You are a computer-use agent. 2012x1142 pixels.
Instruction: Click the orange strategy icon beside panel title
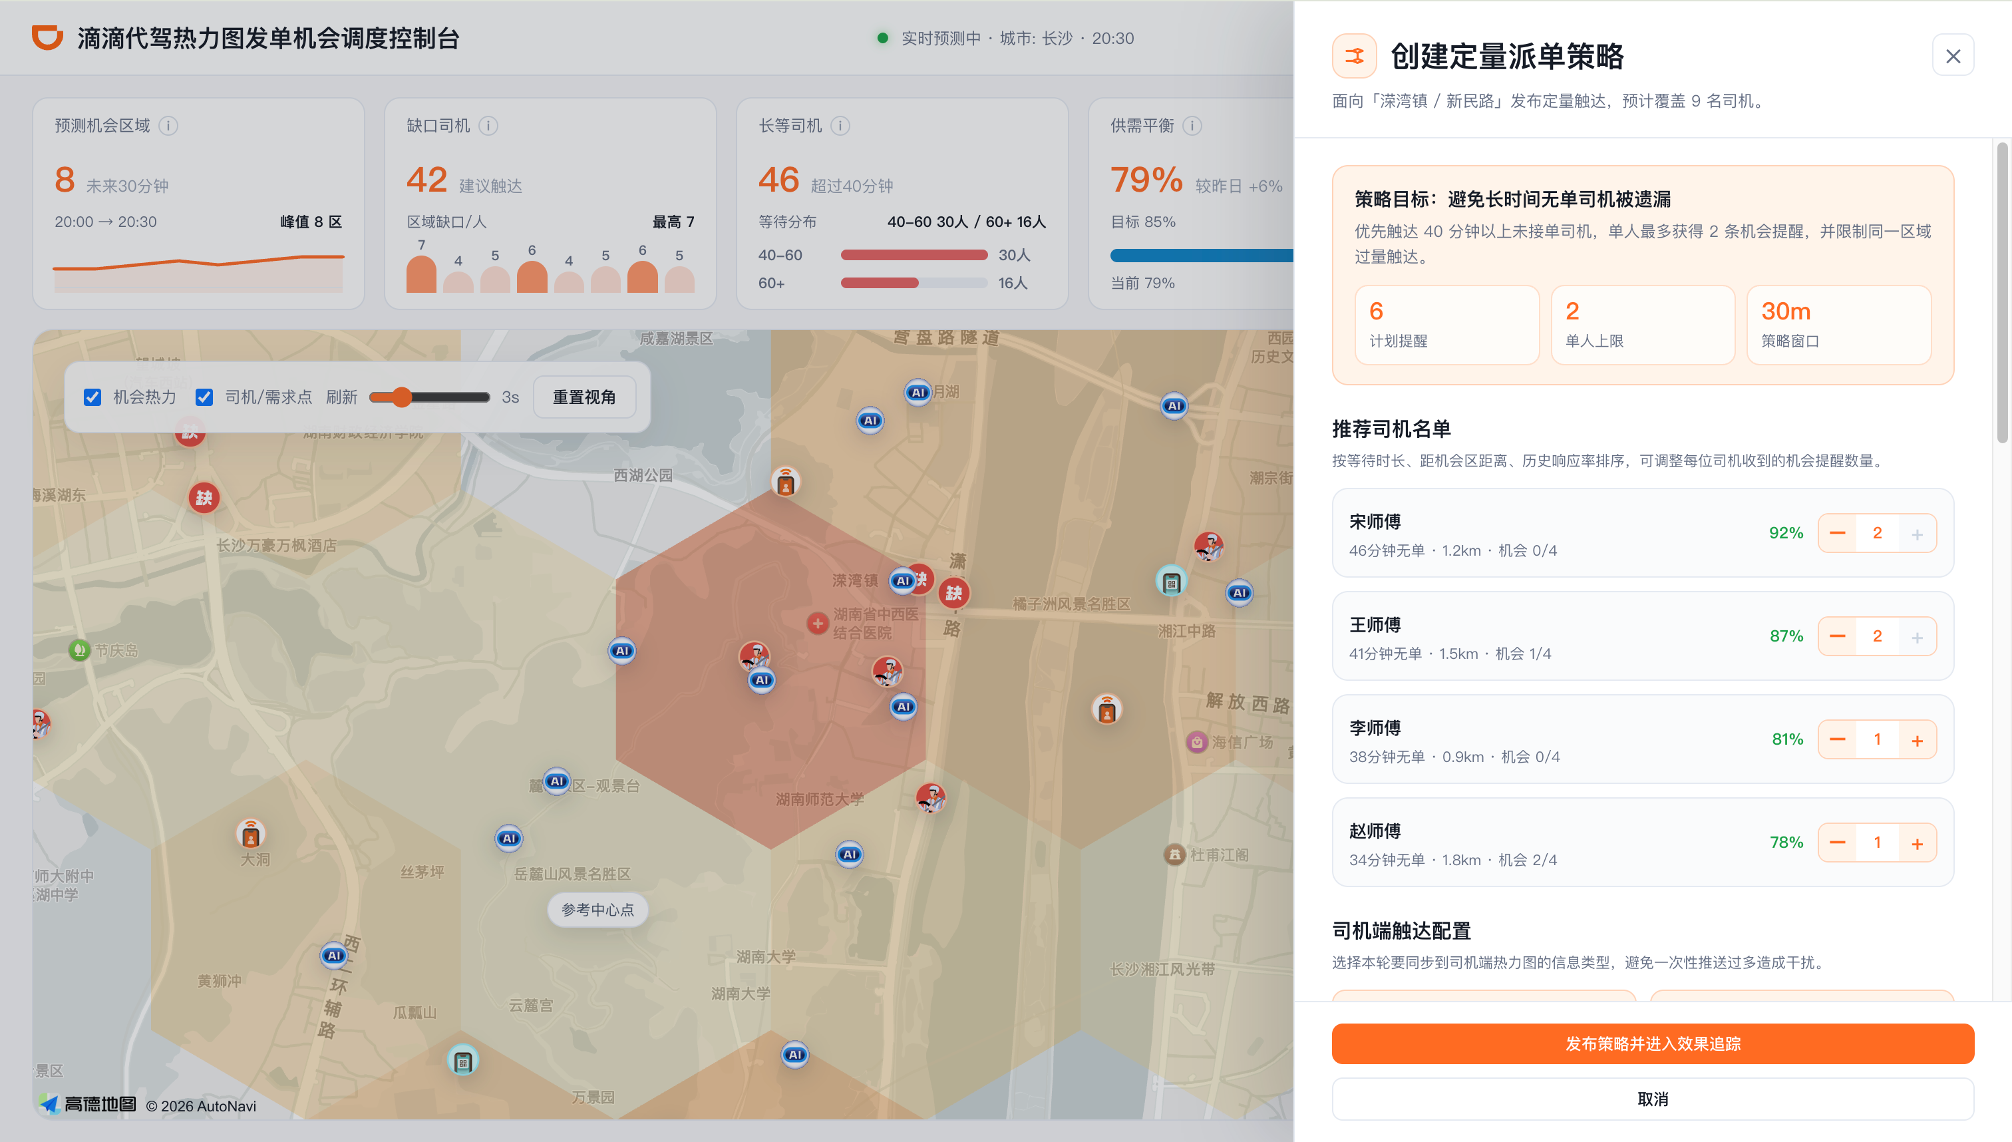coord(1354,56)
